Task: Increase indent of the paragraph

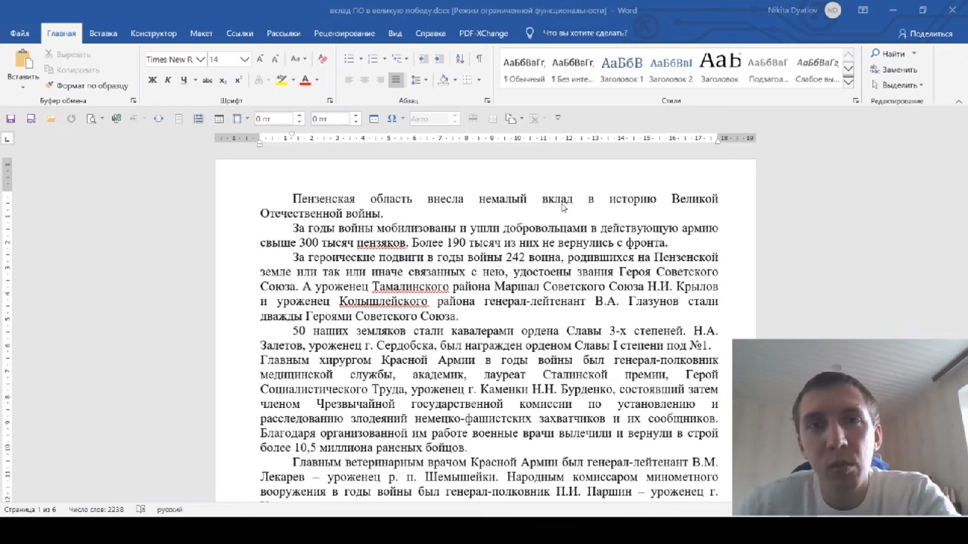Action: pyautogui.click(x=439, y=59)
